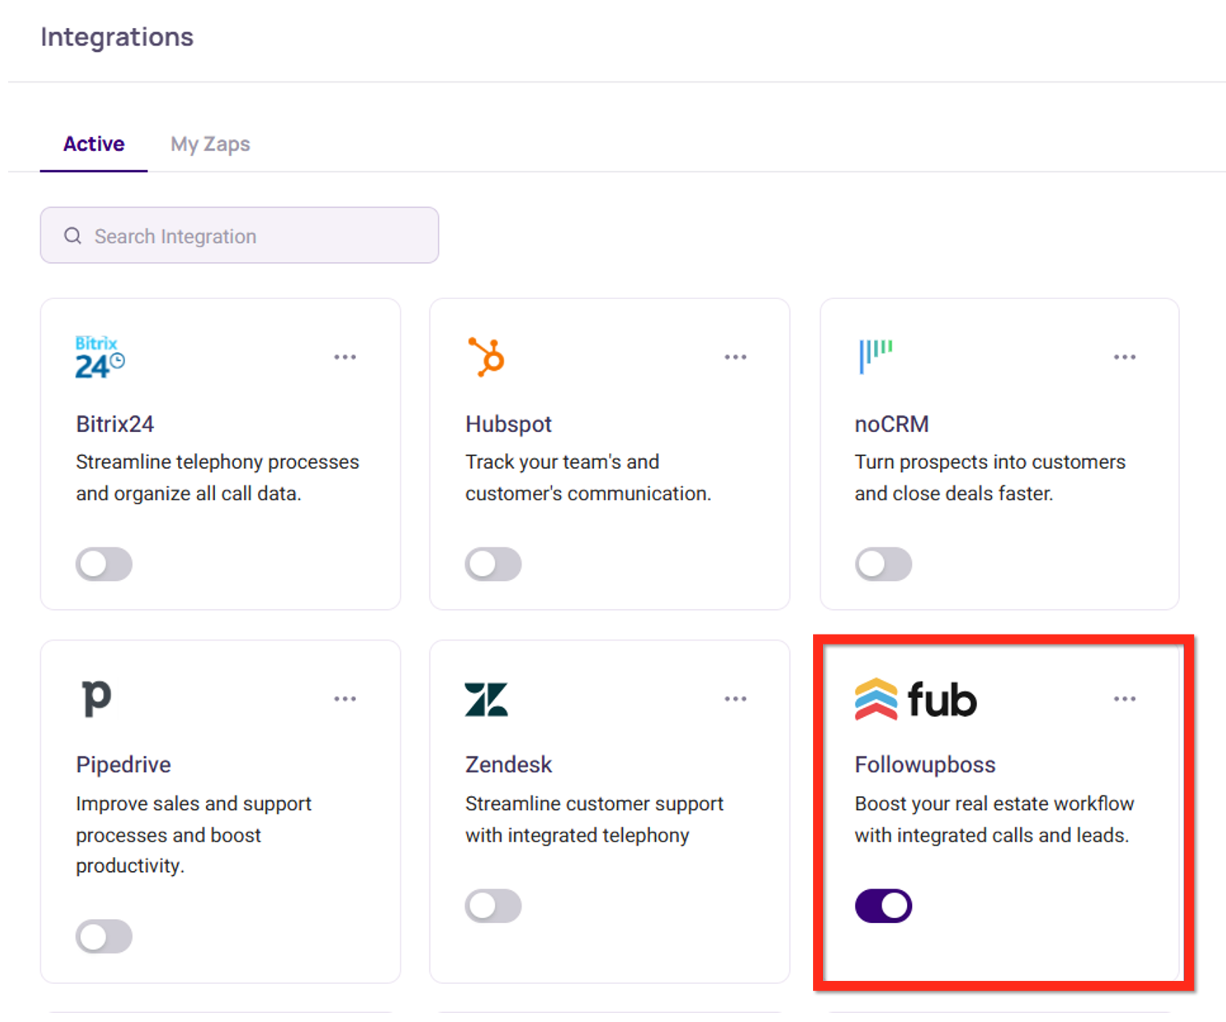Click the Followupboss fub logo
This screenshot has width=1226, height=1022.
point(915,699)
